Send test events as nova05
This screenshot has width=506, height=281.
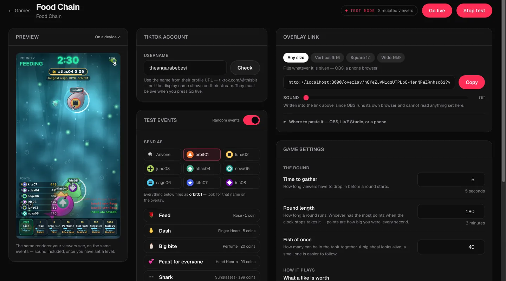coord(241,169)
